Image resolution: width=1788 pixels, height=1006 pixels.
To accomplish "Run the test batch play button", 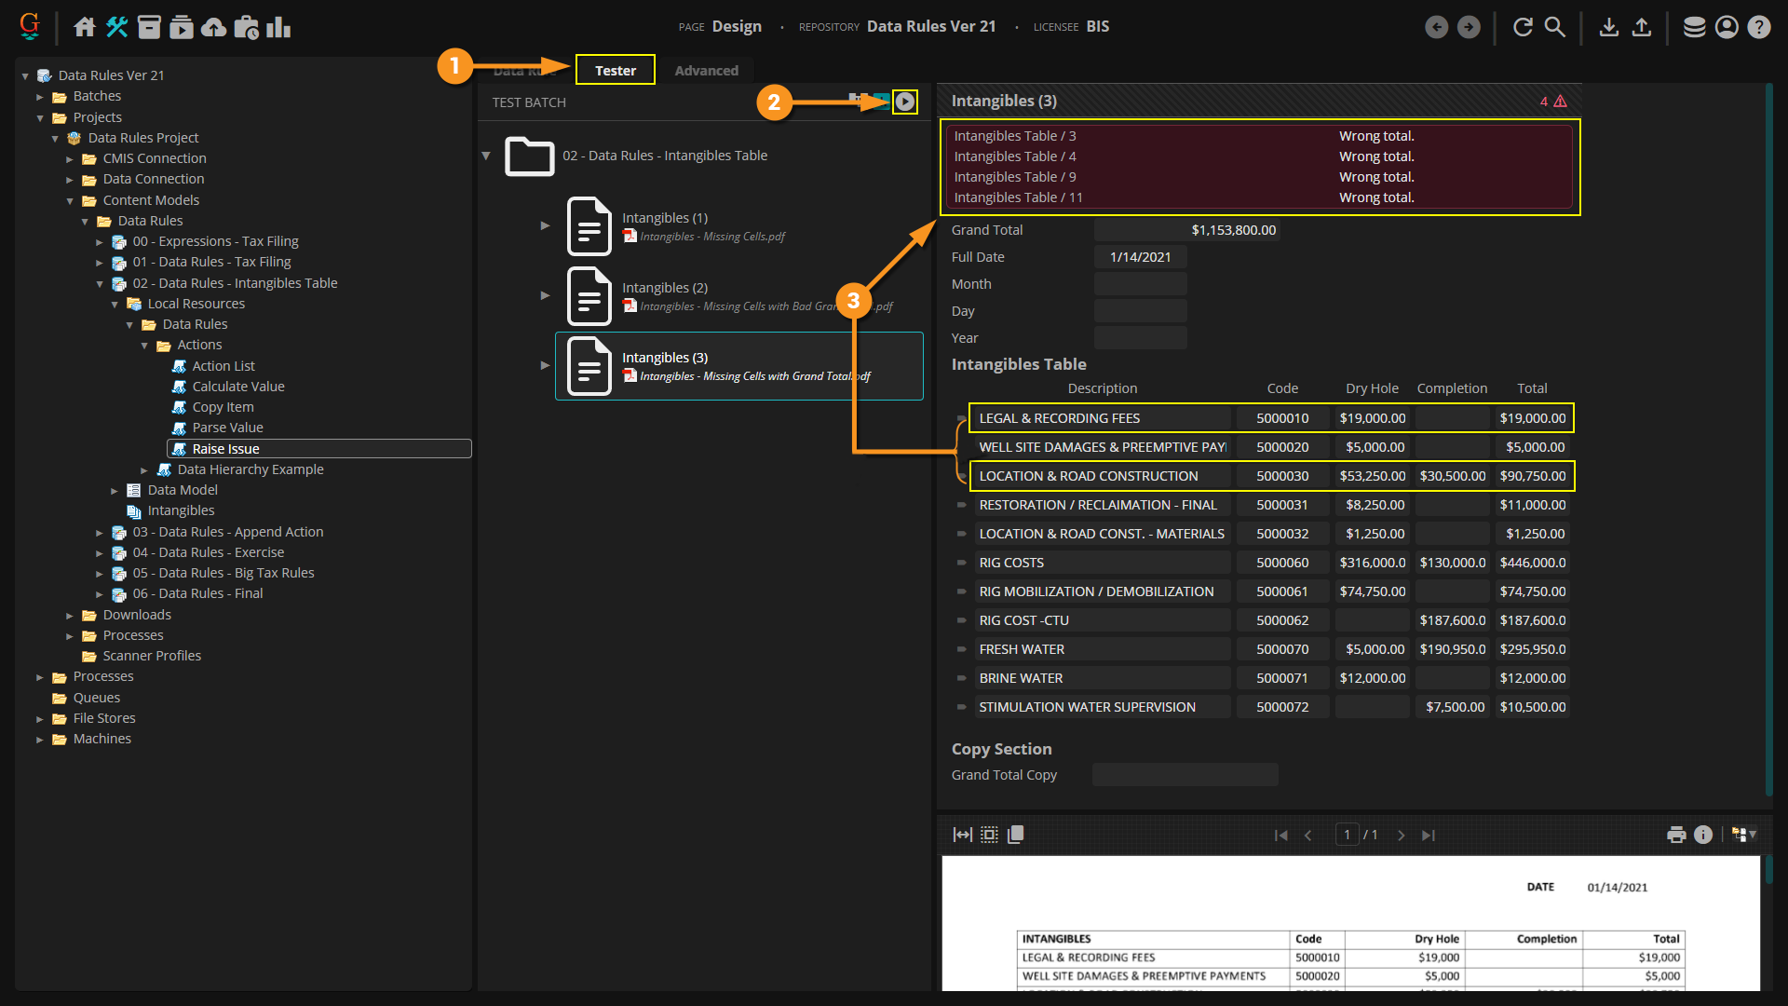I will [x=904, y=102].
